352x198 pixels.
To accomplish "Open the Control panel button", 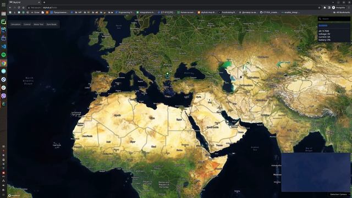I will tap(27, 24).
